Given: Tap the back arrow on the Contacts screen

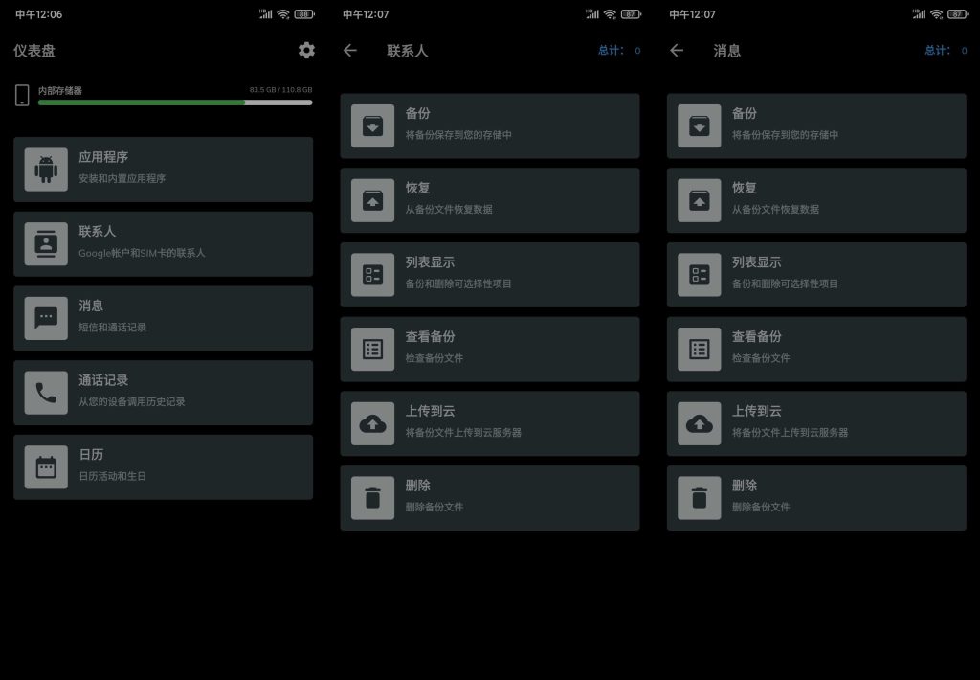Looking at the screenshot, I should click(x=348, y=51).
